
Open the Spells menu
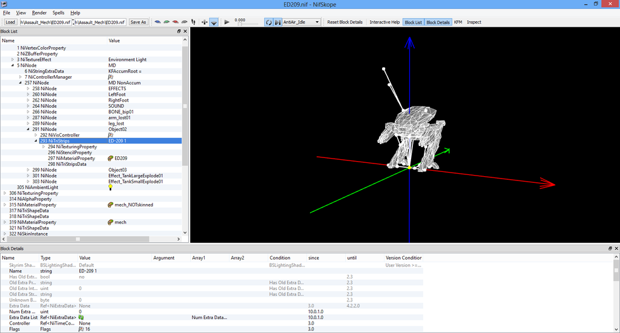58,13
